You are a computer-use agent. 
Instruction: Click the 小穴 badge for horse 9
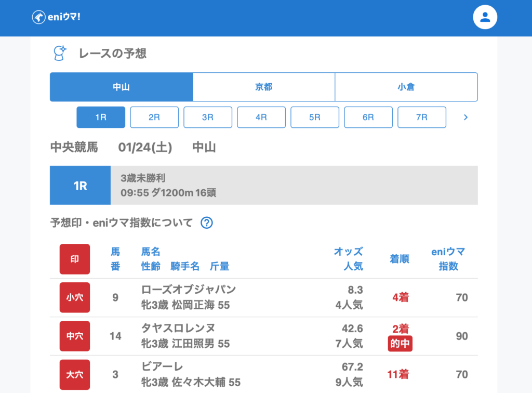(75, 297)
